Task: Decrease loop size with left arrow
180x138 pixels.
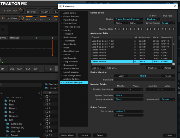Action: pyautogui.click(x=46, y=69)
